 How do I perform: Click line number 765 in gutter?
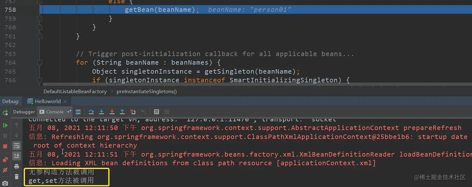pyautogui.click(x=10, y=71)
